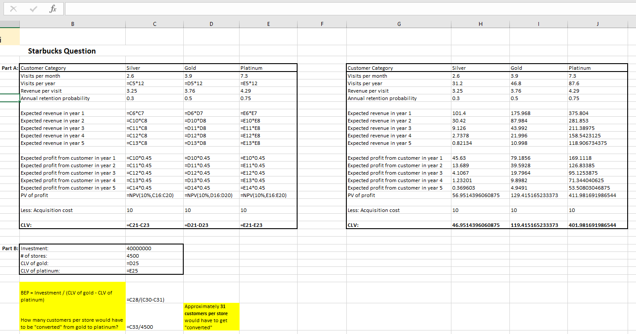The width and height of the screenshot is (636, 334).
Task: Select column H header
Action: coord(480,25)
